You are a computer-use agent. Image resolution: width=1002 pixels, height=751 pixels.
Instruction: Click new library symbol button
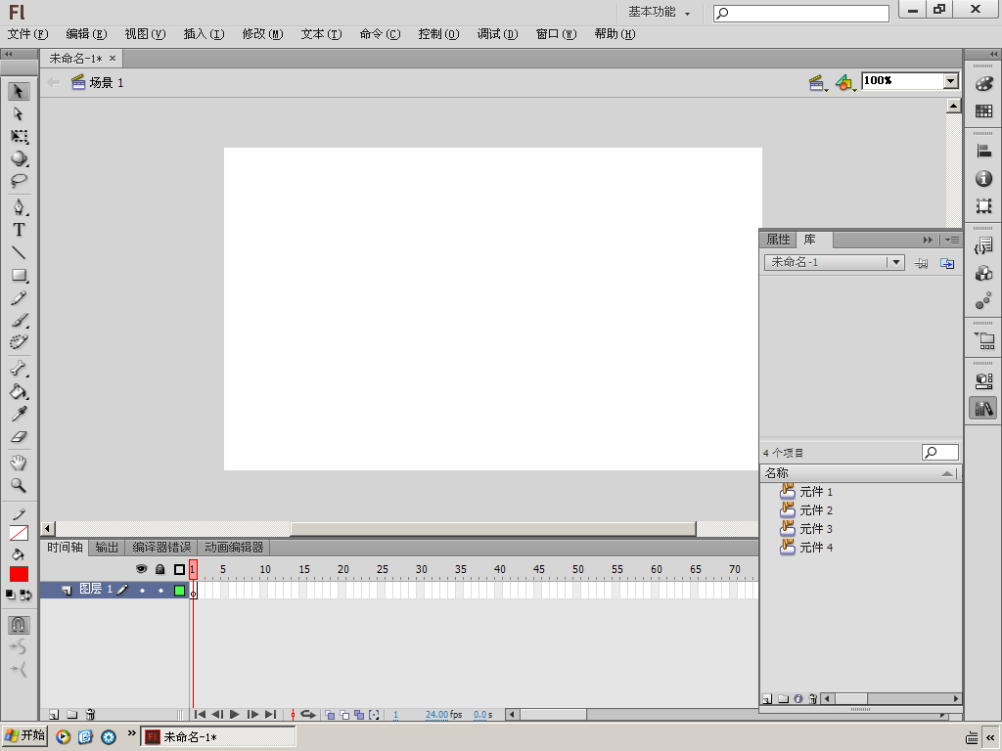tap(767, 698)
